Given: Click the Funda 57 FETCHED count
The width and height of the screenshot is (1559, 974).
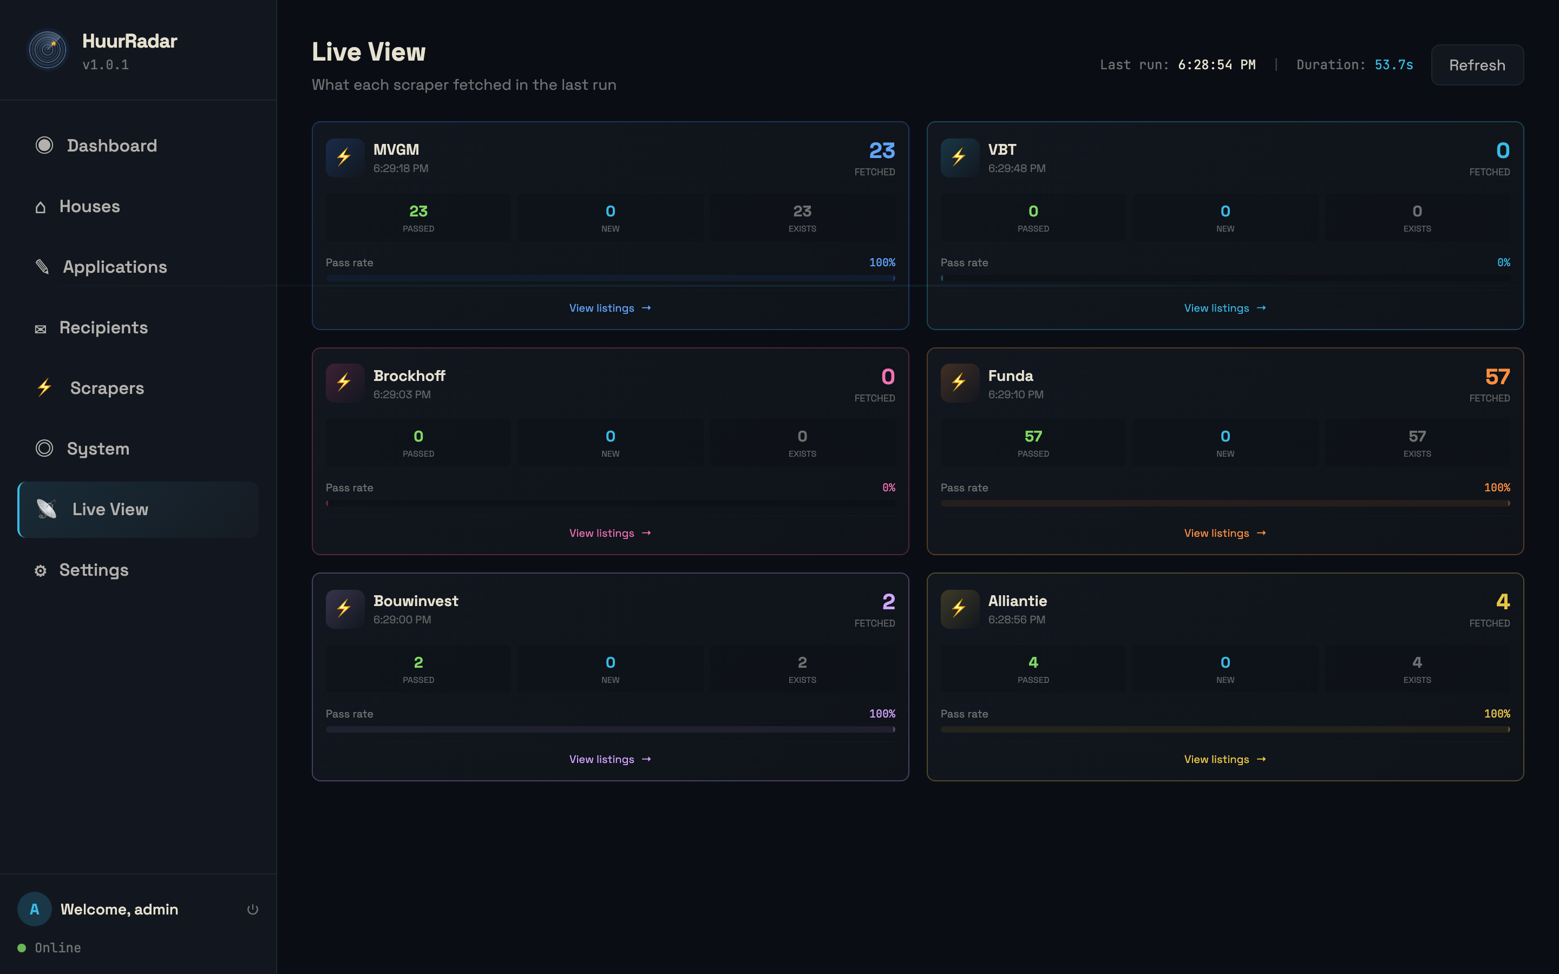Looking at the screenshot, I should [1497, 377].
